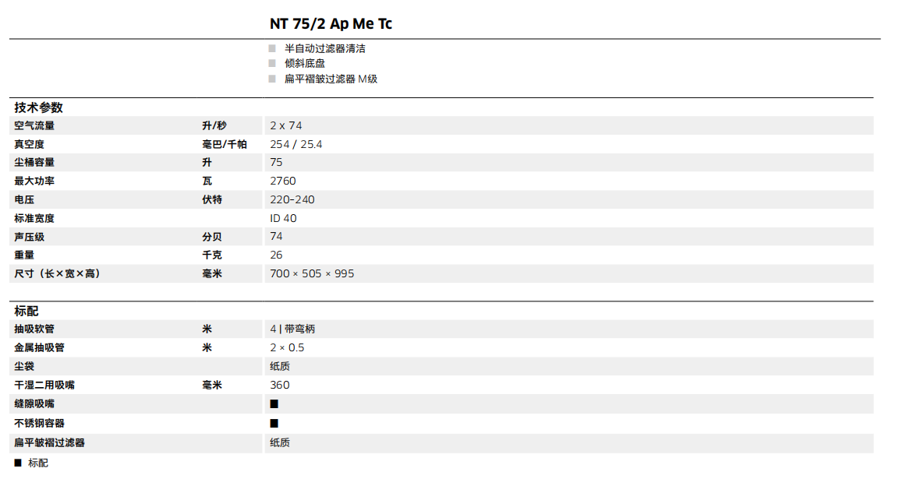Click the 空气流量 row label
Viewport: 899px width, 479px height.
tap(34, 125)
